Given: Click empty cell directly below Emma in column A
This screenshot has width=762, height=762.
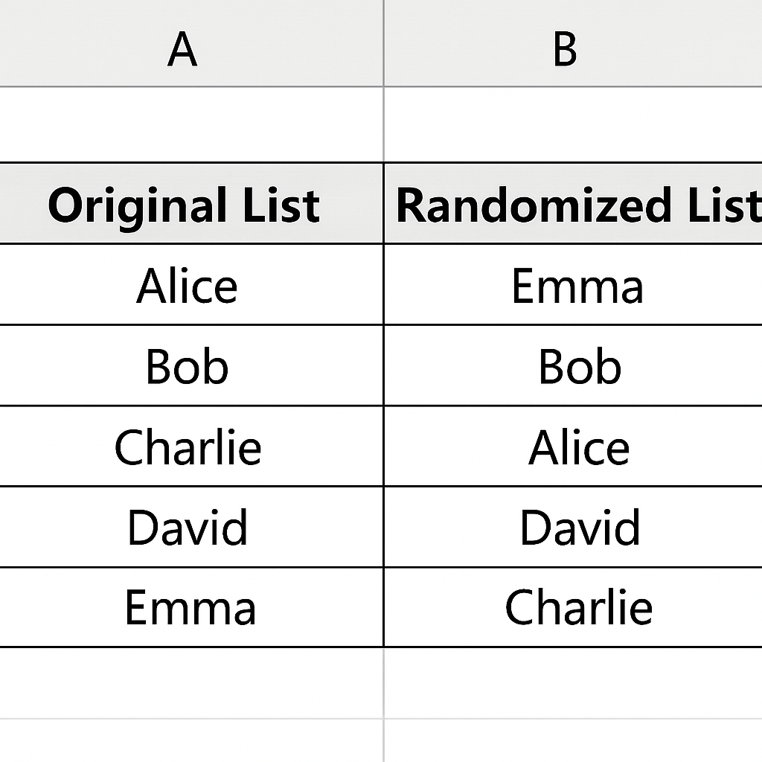Looking at the screenshot, I should click(190, 682).
